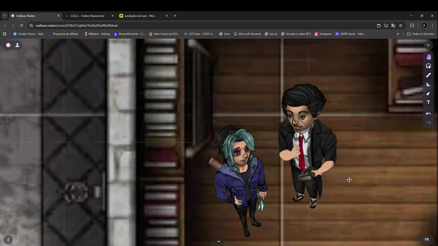Open StreamElements bookmark
Viewport: 438px width, 246px height.
pyautogui.click(x=129, y=34)
